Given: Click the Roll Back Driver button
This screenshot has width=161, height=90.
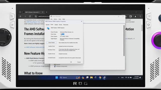Looking at the screenshot, I should [x=51, y=50].
